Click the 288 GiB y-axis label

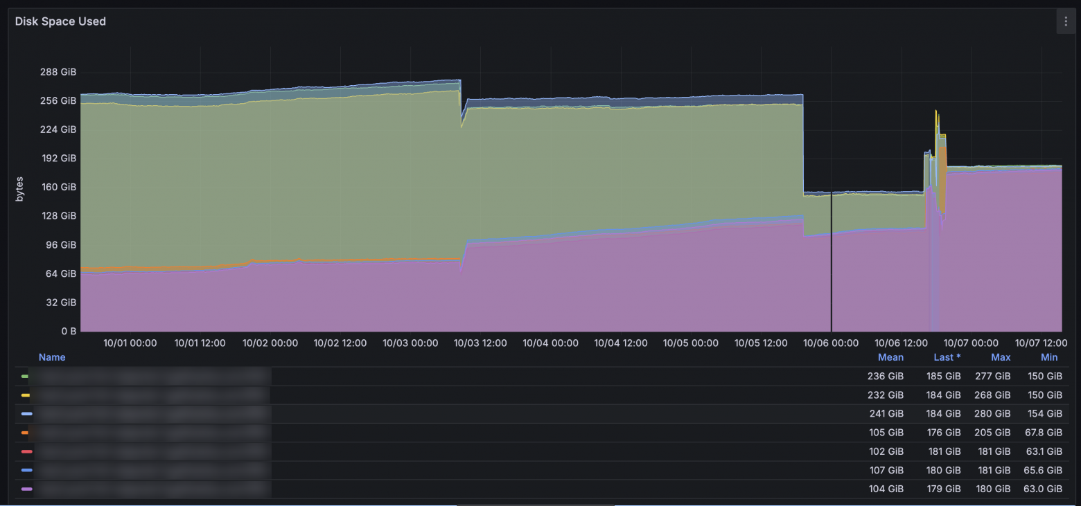[x=59, y=72]
